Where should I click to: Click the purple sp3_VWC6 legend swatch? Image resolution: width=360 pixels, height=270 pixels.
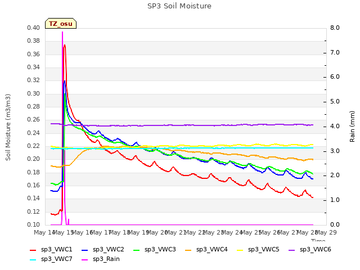(x=292, y=250)
